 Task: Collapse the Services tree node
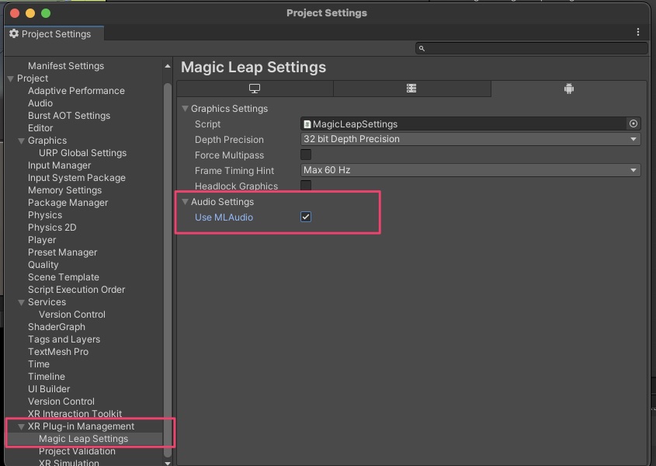pos(21,302)
